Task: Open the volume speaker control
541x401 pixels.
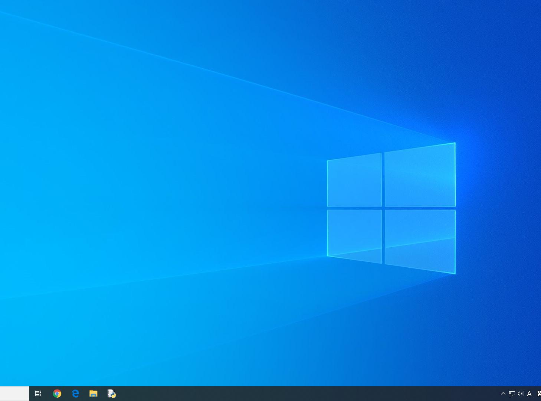Action: [x=521, y=394]
